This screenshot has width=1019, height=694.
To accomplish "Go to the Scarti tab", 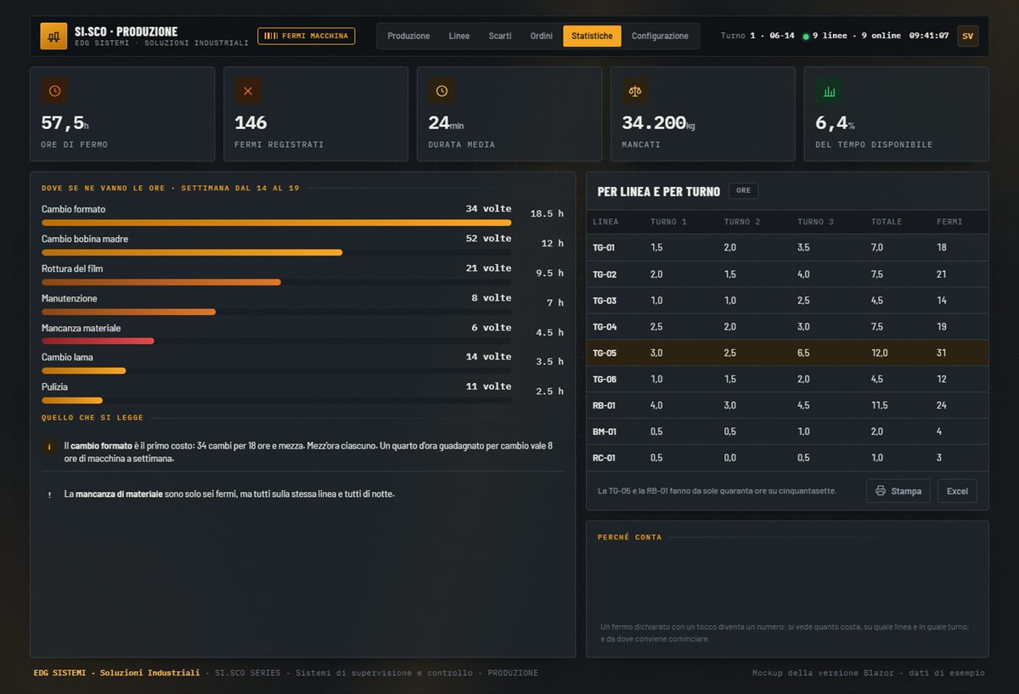I will [500, 37].
